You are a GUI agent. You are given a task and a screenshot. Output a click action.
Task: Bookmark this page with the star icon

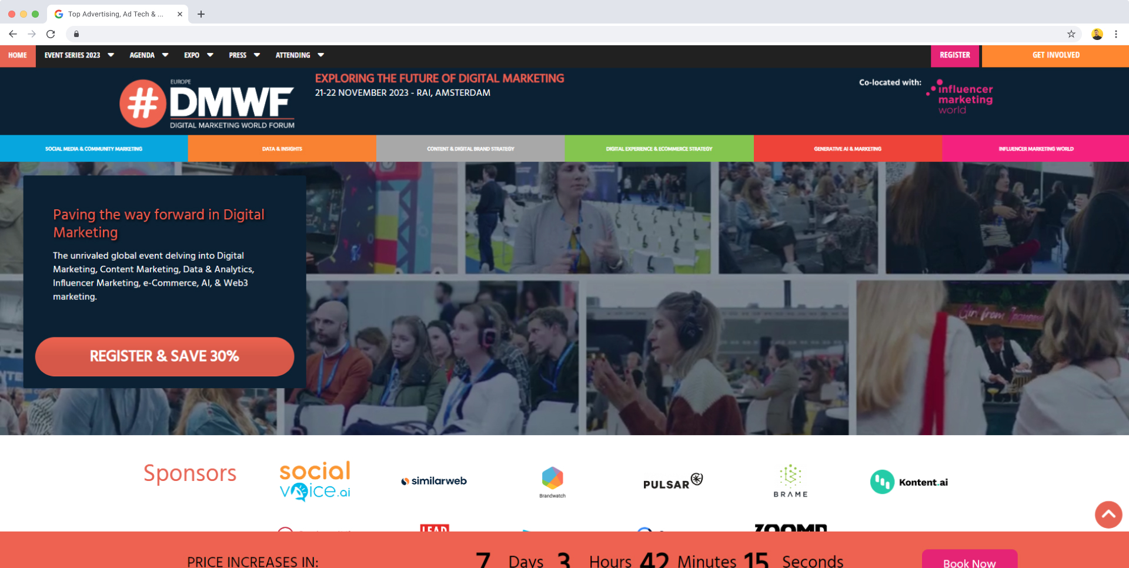1071,34
